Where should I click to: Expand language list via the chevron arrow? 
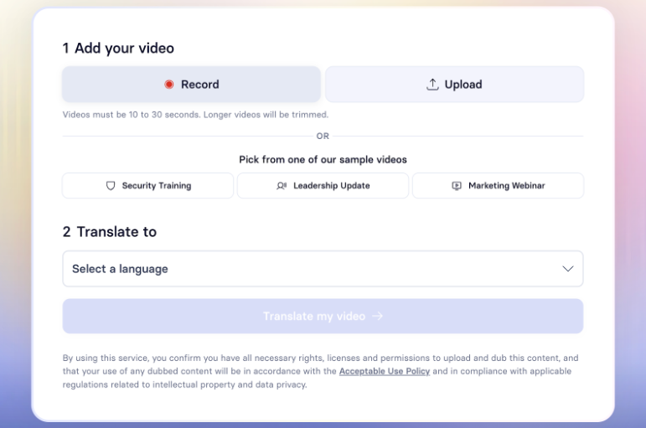click(x=567, y=269)
